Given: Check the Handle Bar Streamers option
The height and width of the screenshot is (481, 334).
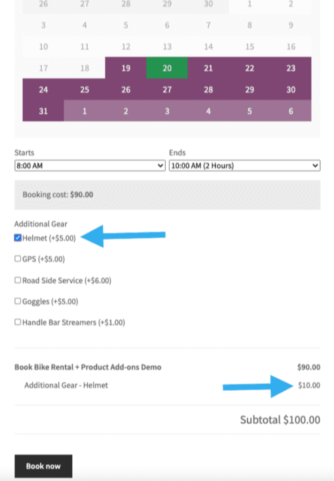Looking at the screenshot, I should [x=18, y=323].
